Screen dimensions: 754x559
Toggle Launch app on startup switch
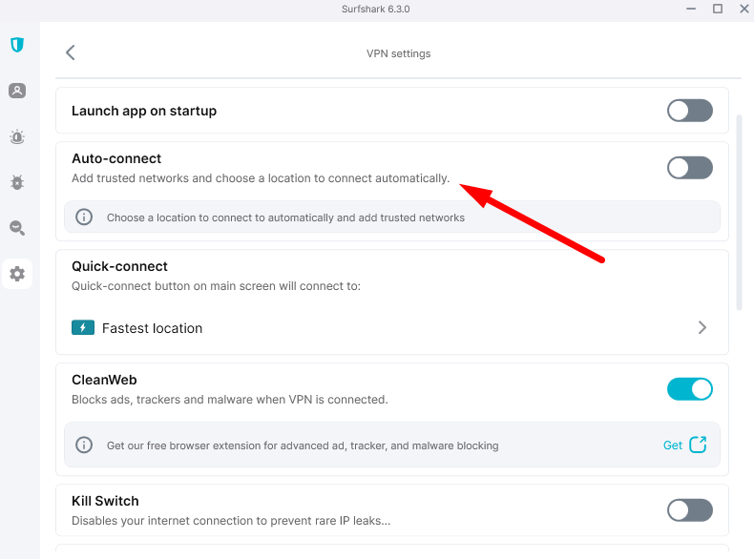coord(689,111)
